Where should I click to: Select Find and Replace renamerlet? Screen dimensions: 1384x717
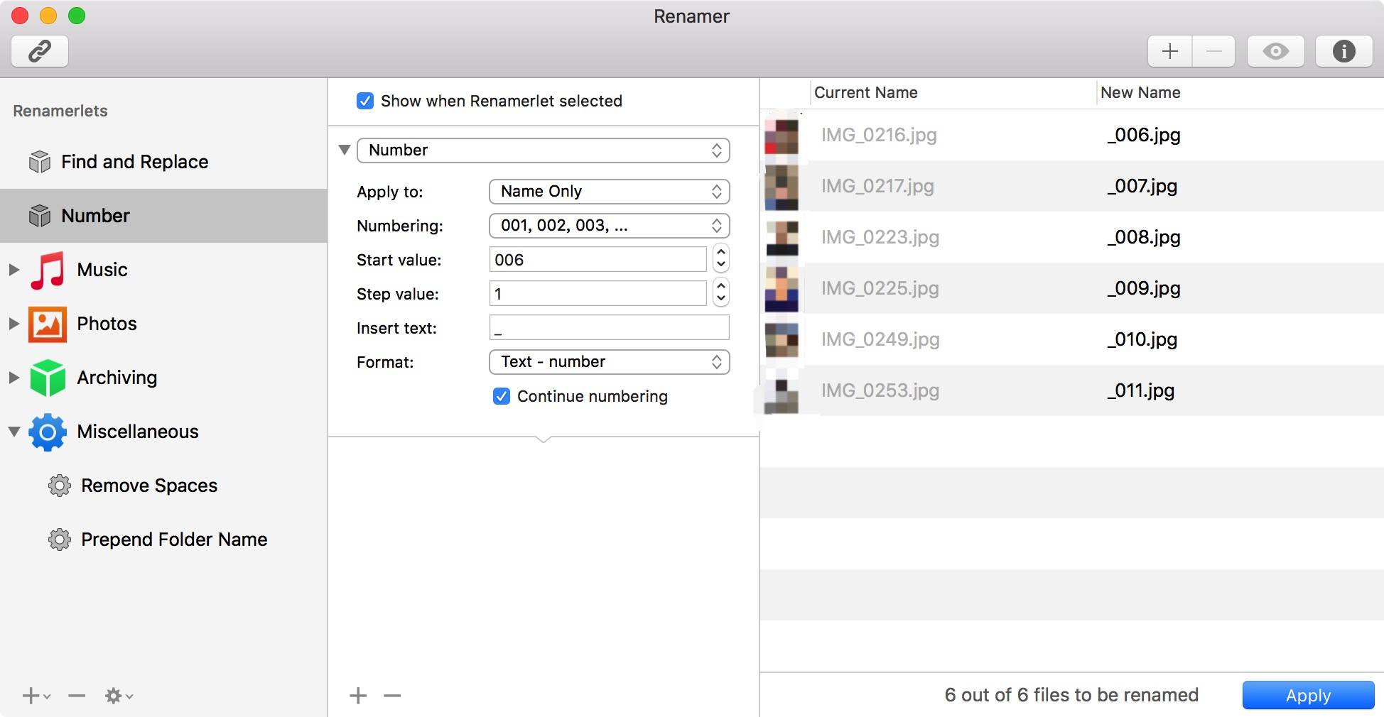(x=134, y=162)
